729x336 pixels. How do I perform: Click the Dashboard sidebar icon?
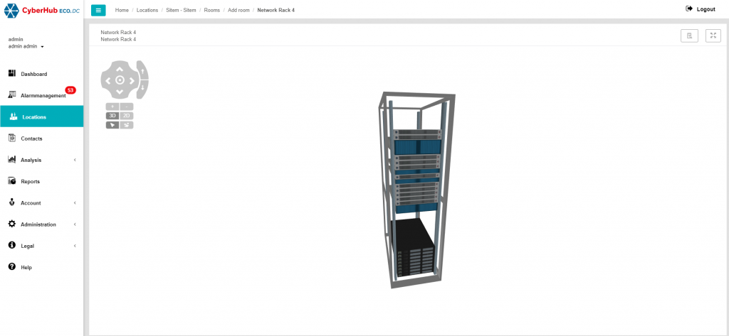pos(12,73)
